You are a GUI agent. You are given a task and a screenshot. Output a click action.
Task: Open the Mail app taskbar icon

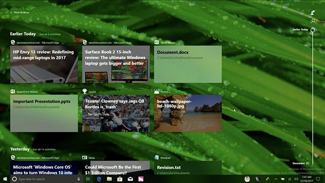tap(131, 179)
